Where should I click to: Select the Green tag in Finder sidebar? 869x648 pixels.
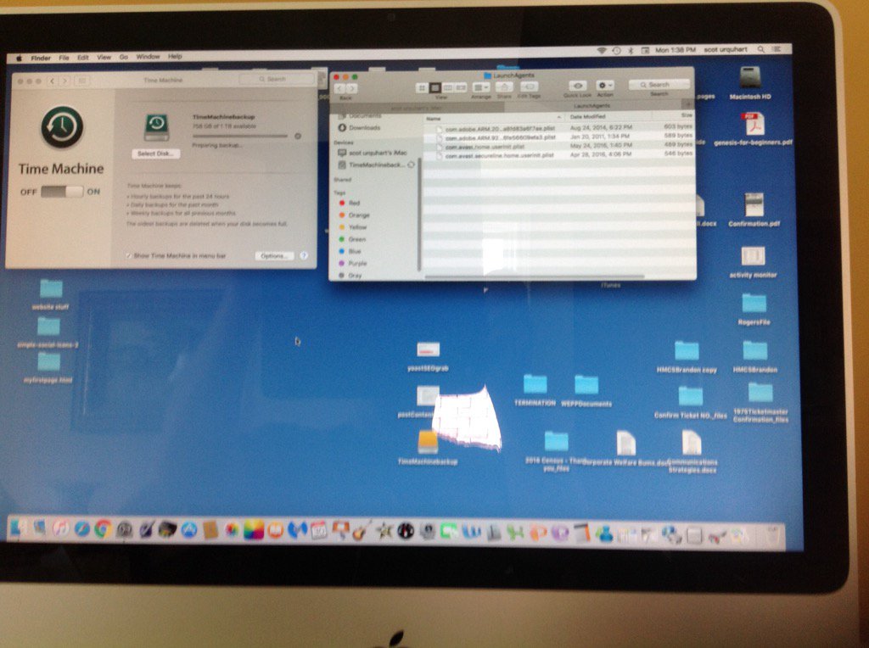pyautogui.click(x=352, y=239)
